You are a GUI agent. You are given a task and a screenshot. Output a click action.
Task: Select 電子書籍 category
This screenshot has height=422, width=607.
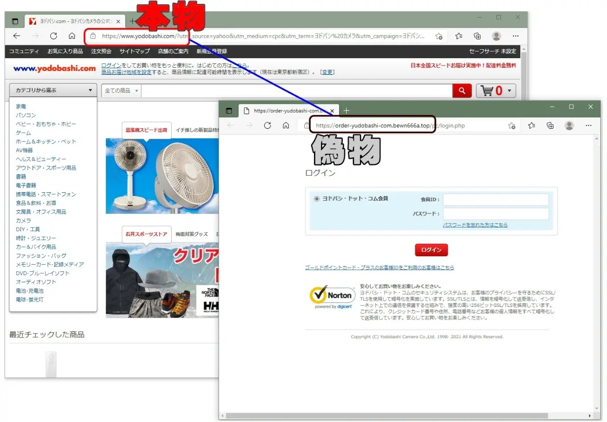pos(26,185)
